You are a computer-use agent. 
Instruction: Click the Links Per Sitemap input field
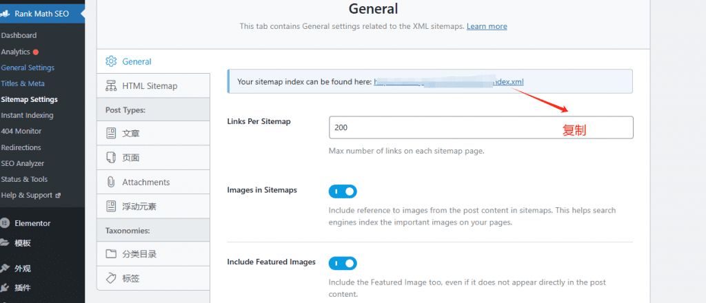[x=481, y=127]
